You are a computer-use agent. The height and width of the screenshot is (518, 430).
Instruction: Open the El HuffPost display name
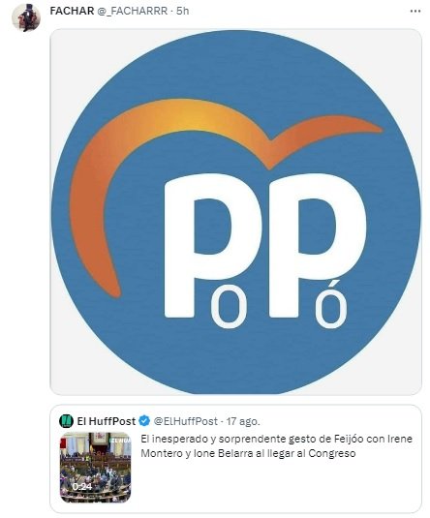107,421
